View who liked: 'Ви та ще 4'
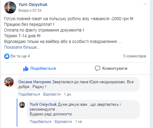 point(20,56)
